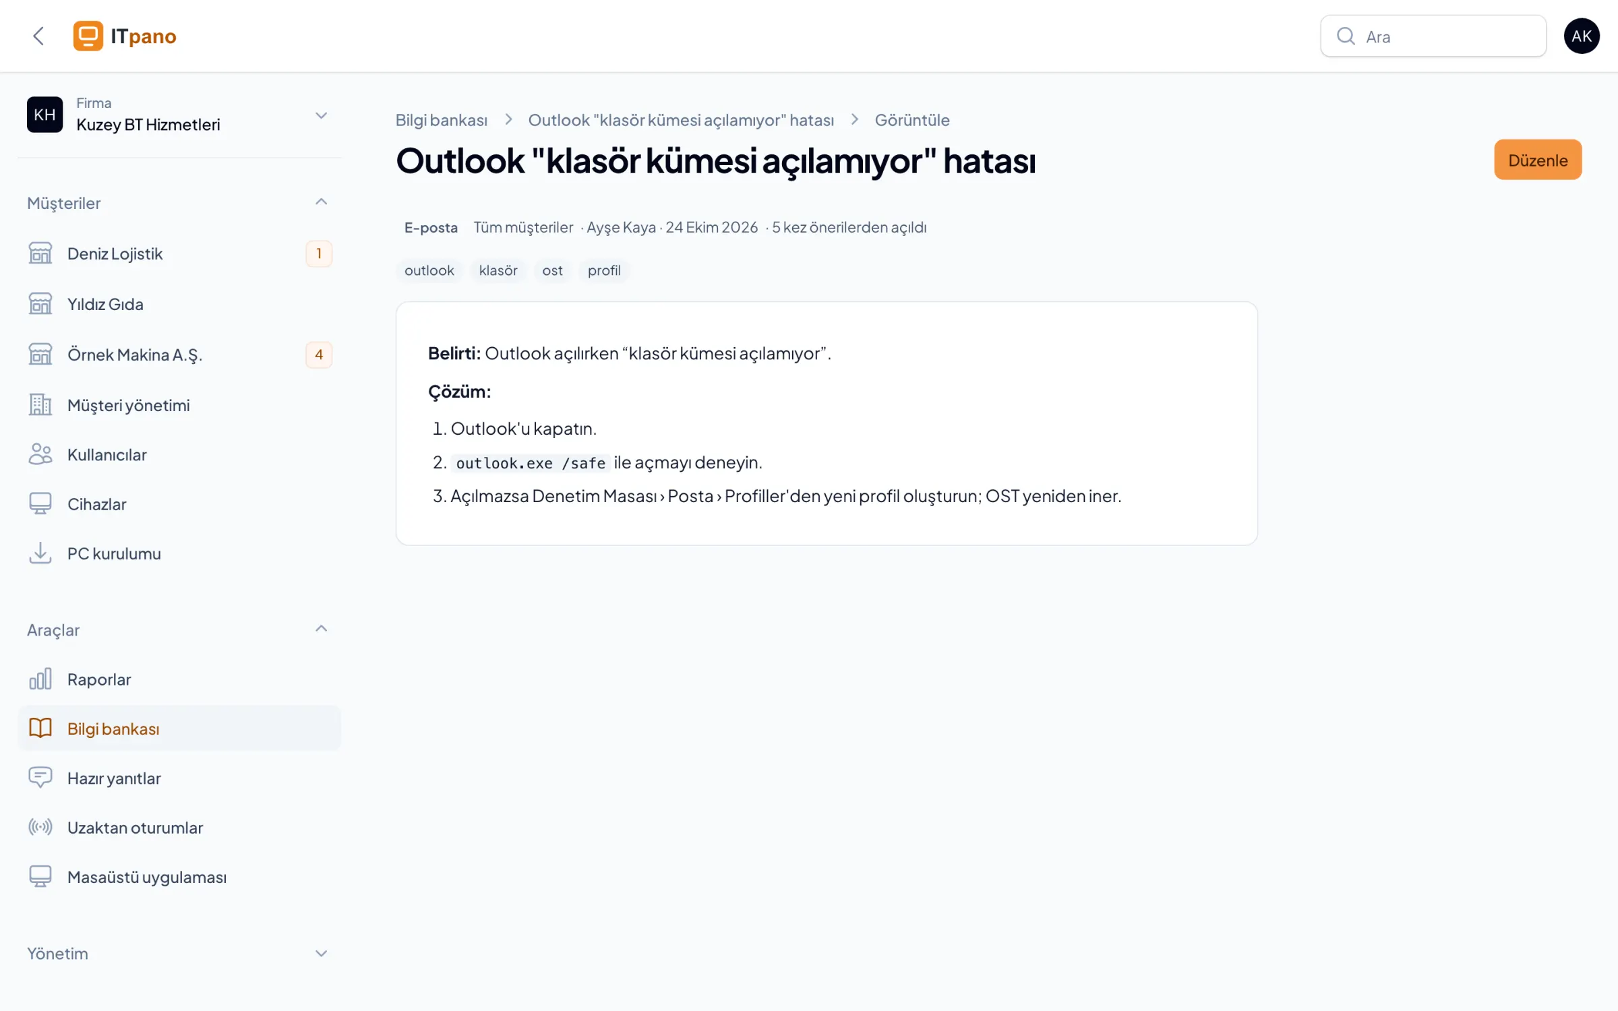Click the author name Ayşe Kaya
1618x1011 pixels.
click(621, 228)
